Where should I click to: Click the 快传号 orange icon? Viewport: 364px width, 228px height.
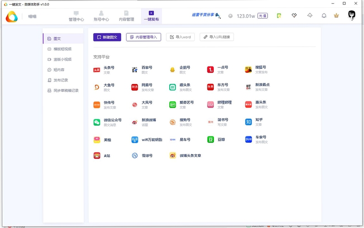[96, 105]
